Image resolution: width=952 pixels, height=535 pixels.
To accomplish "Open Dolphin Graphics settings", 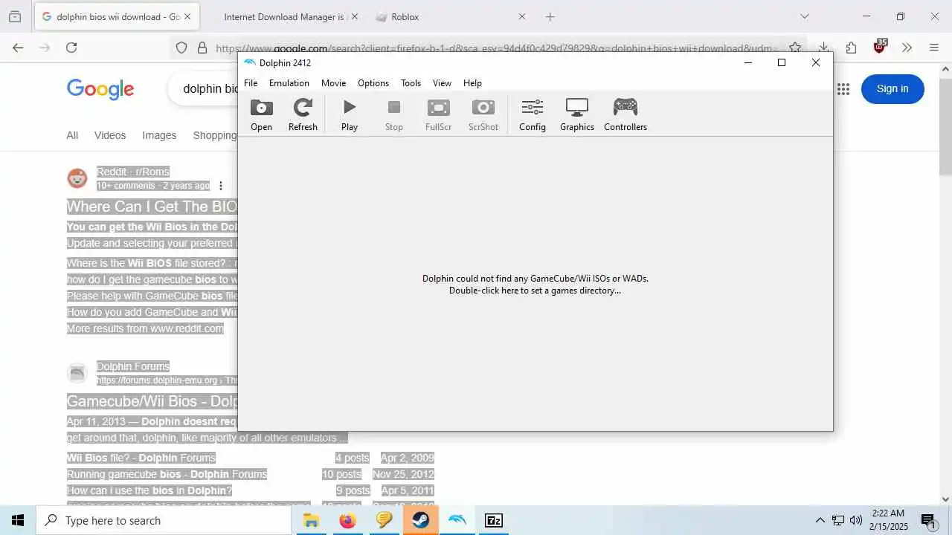I will click(577, 115).
